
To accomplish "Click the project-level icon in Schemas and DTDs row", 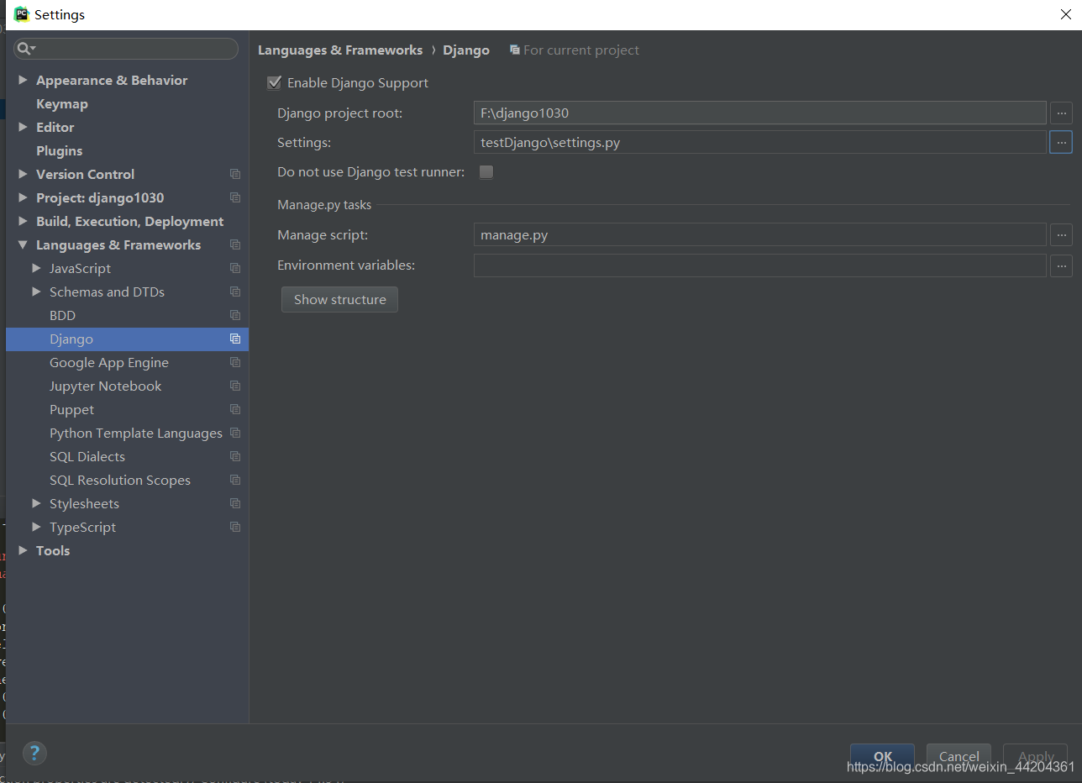I will point(235,292).
